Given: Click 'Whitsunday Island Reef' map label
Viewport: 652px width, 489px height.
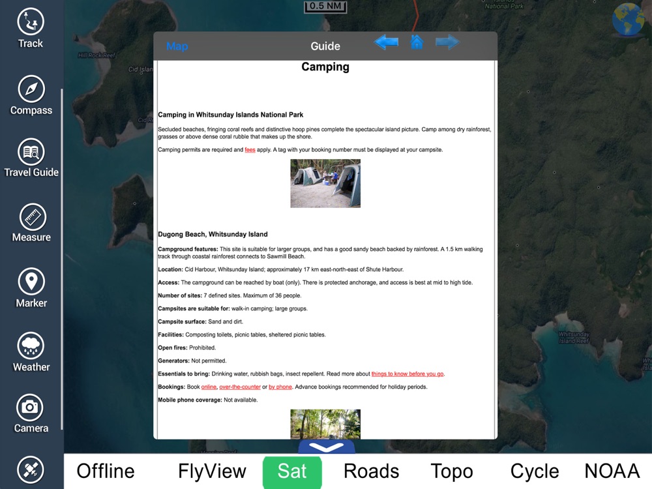Looking at the screenshot, I should coord(574,337).
